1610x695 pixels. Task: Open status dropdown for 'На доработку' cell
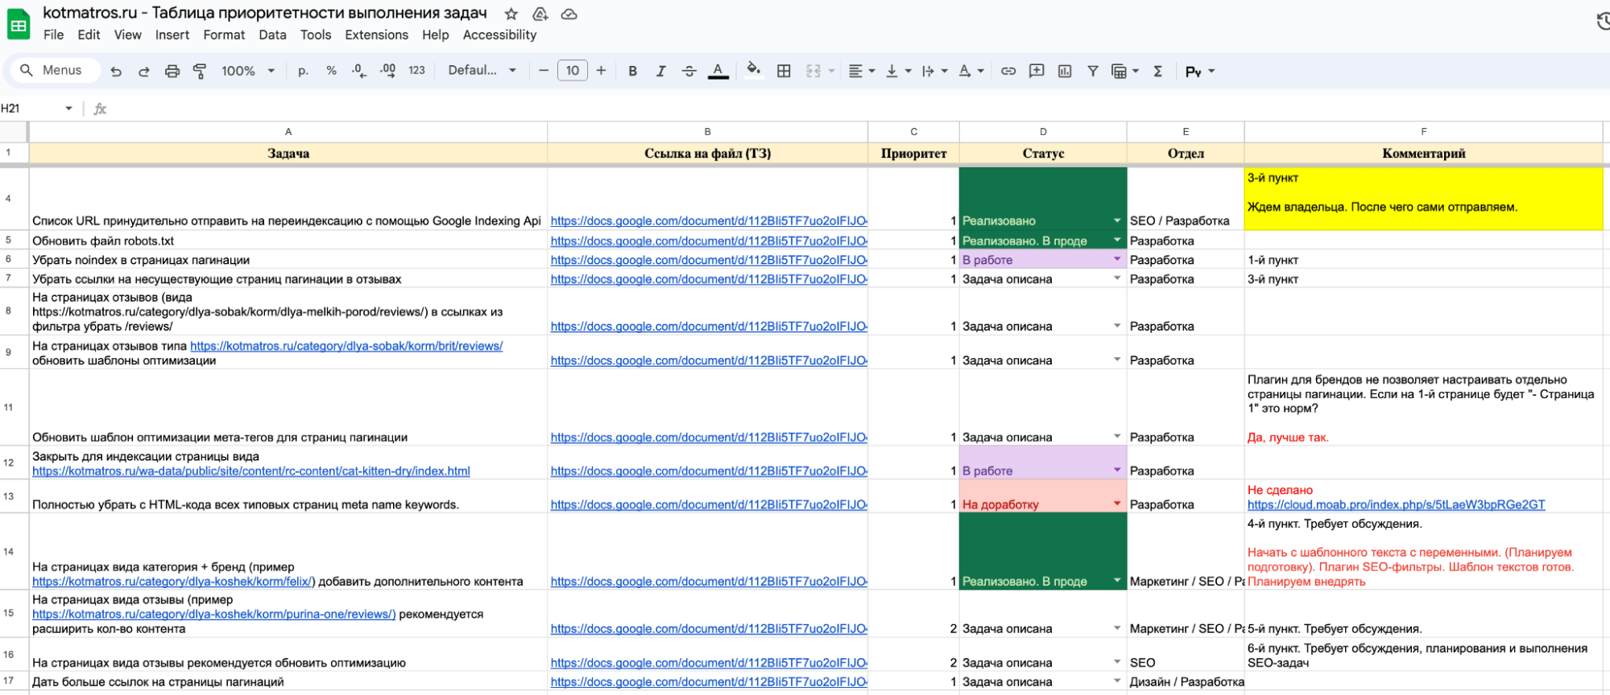click(x=1116, y=504)
